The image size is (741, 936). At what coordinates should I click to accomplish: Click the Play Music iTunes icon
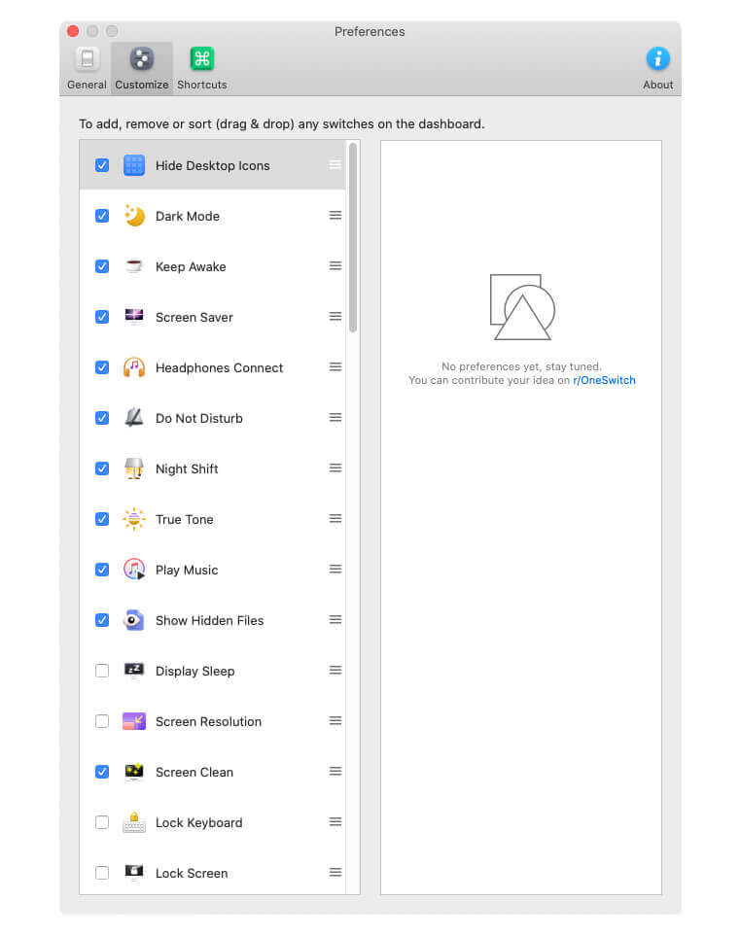click(134, 570)
